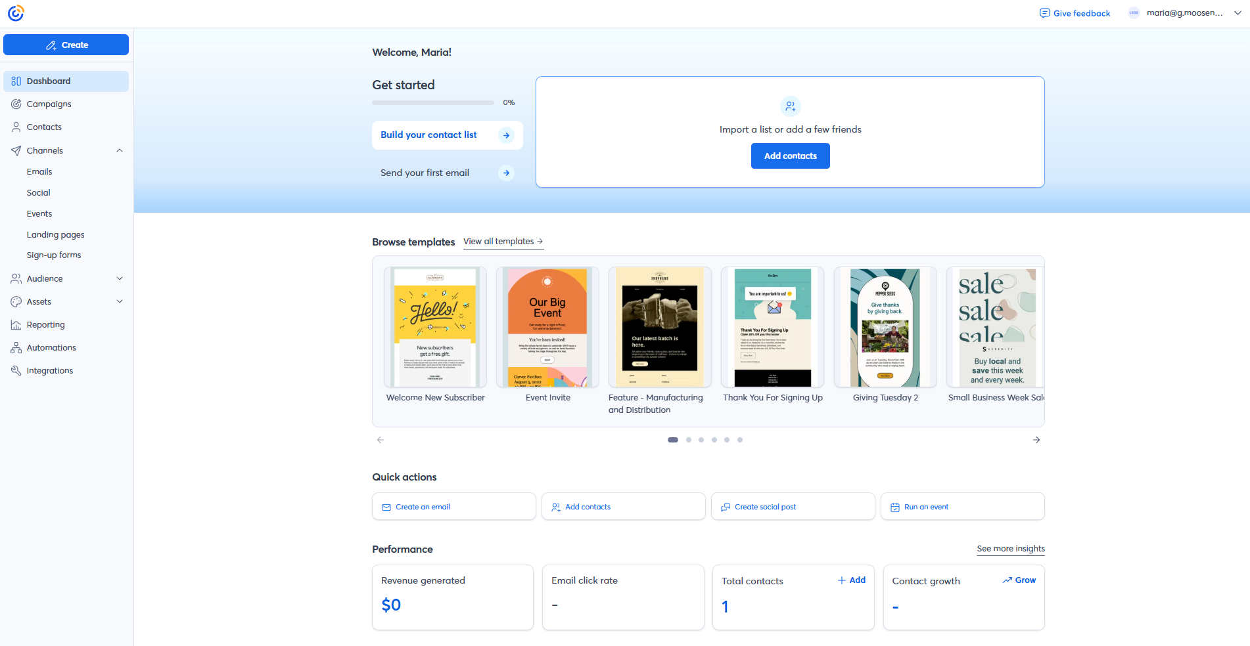Viewport: 1250px width, 646px height.
Task: Open the Campaigns section
Action: pos(49,104)
